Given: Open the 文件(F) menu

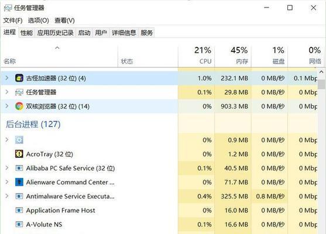Looking at the screenshot, I should 13,20.
